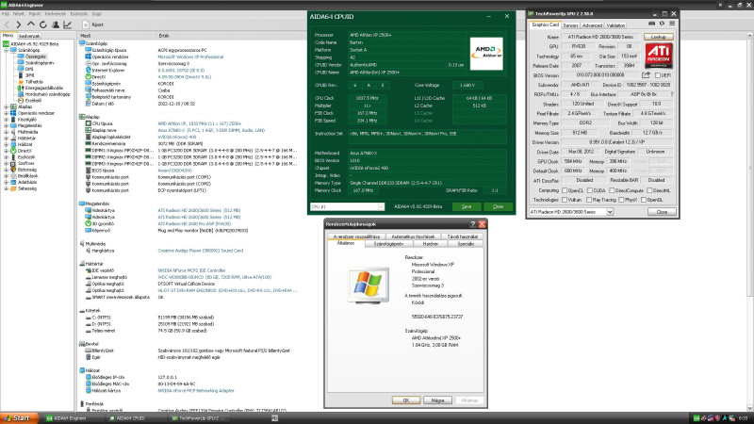This screenshot has height=424, width=754.
Task: Click the Windows Start button
Action: pos(19,418)
